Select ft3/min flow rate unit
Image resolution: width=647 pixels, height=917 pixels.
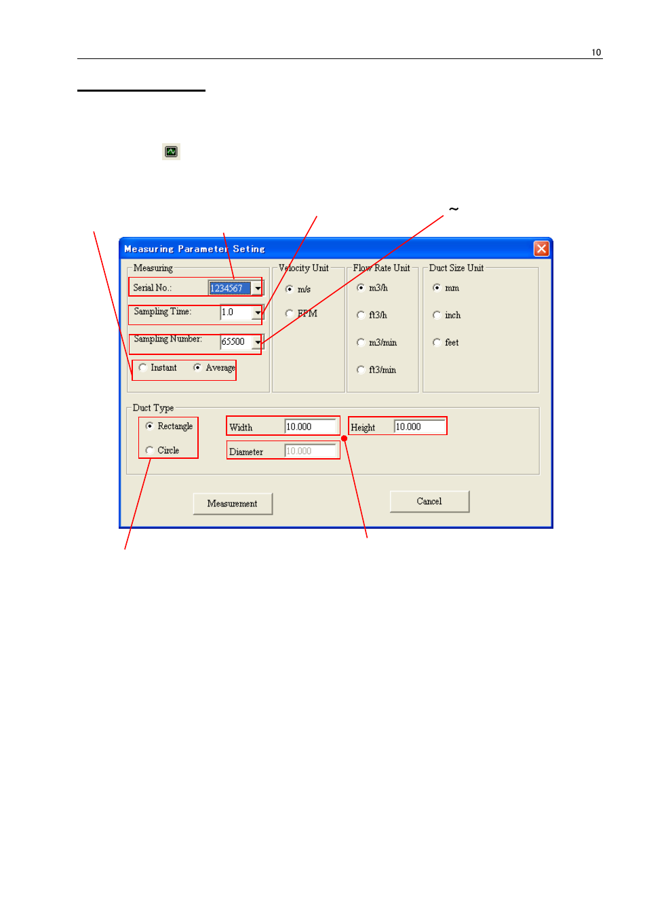coord(361,369)
